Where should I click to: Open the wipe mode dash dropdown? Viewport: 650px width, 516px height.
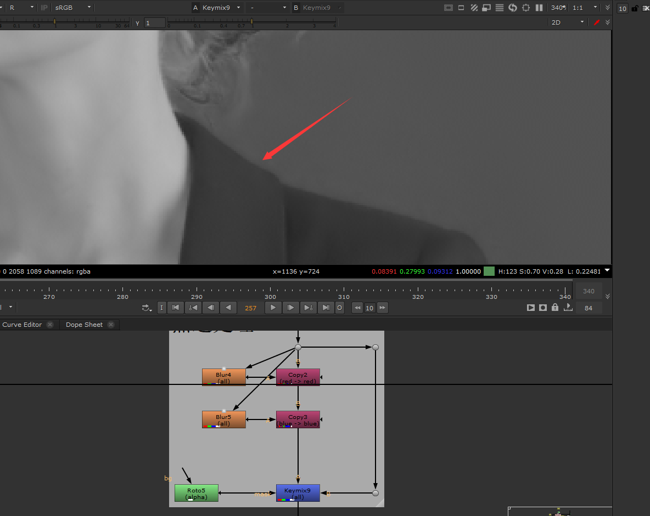tap(267, 8)
